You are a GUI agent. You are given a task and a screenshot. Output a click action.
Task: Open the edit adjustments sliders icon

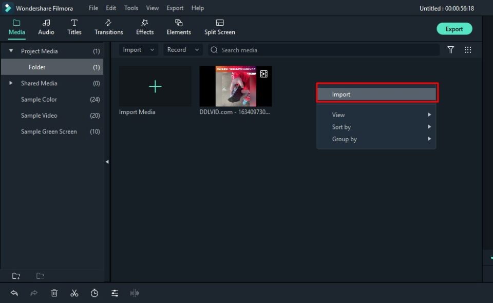[x=115, y=293]
